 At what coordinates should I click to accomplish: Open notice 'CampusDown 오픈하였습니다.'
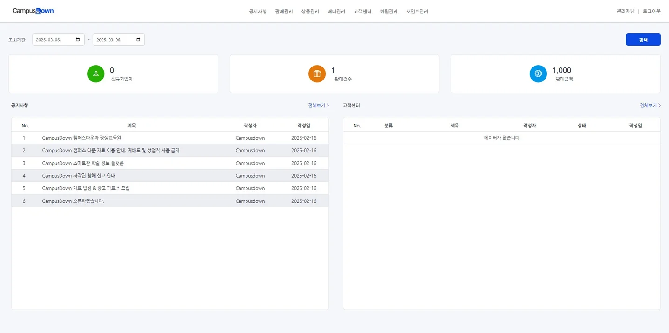point(73,201)
